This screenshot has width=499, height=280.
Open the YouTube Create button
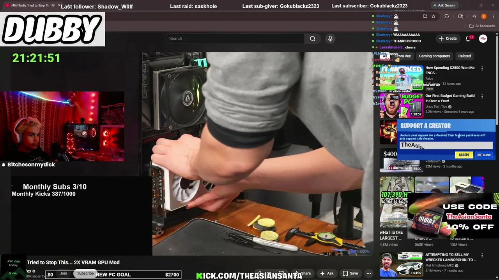tap(448, 38)
